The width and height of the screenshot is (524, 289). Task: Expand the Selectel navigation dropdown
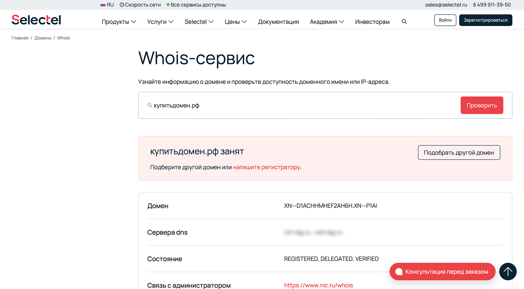[199, 22]
